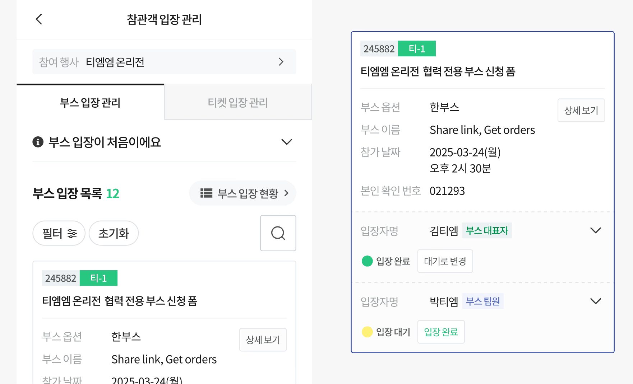633x384 pixels.
Task: Click entrant name 김티엠
Action: tap(444, 230)
